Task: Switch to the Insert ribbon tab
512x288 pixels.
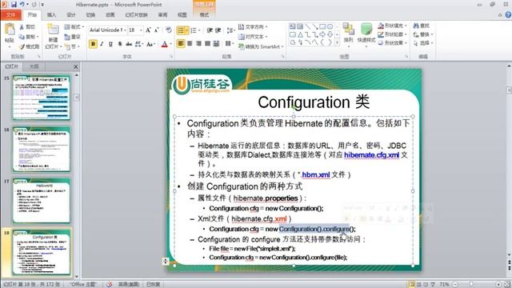Action: click(51, 15)
